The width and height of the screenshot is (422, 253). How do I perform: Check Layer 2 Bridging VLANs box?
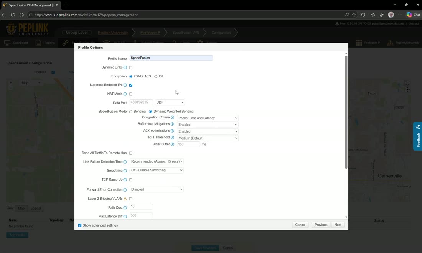(x=131, y=199)
